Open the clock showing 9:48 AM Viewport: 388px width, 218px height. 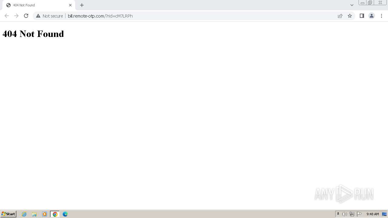(373, 214)
